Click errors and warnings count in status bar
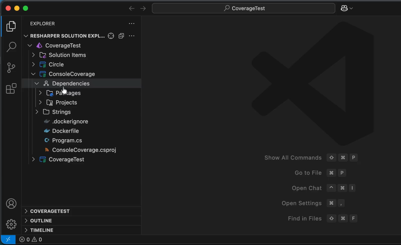401x245 pixels. pos(31,239)
